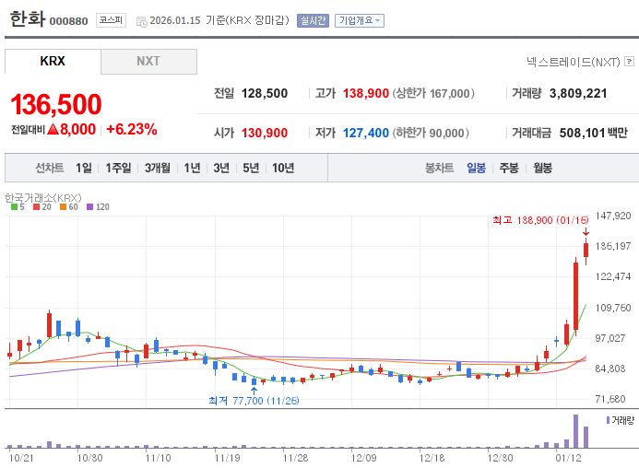This screenshot has height=468, width=639.
Task: Click the trading value 508,101 백만
Action: (x=594, y=133)
